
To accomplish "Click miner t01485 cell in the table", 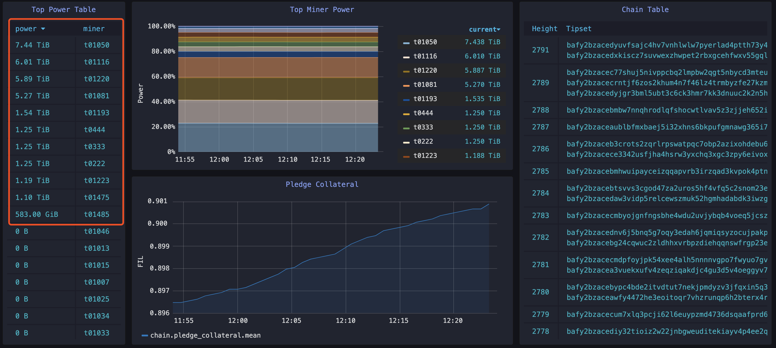I will [x=97, y=214].
